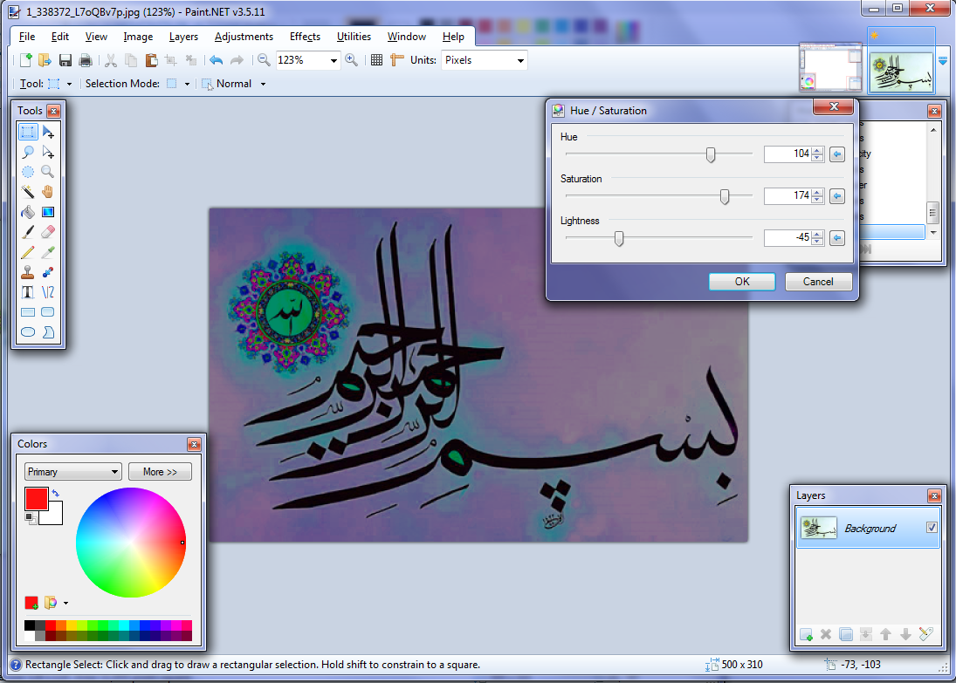This screenshot has height=683, width=956.
Task: Reset the Lightness value
Action: click(x=837, y=238)
